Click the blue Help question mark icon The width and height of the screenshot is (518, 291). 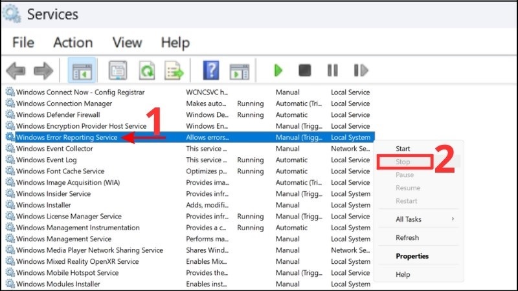211,70
